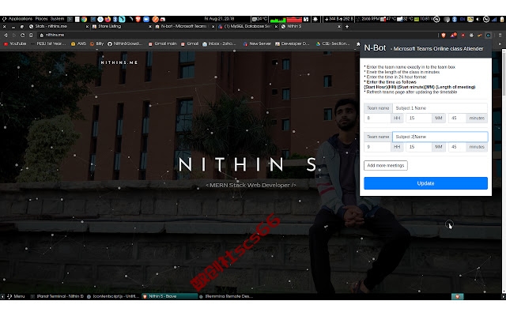Screen dimensions: 506x316
Task: Open Zoom launcher in top panel
Action: click(145, 19)
